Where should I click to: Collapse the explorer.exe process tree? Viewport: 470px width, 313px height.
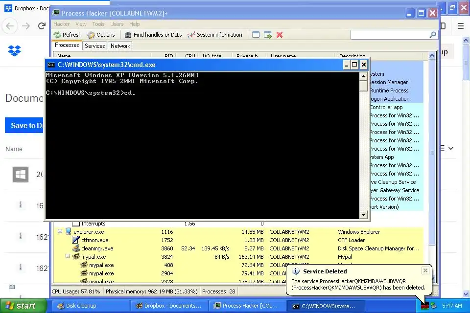click(60, 231)
